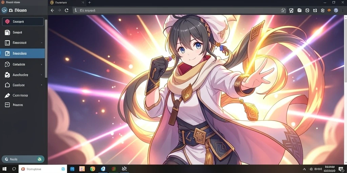This screenshot has height=173, width=347.
Task: Open a new tab with the plus button
Action: point(89,2)
